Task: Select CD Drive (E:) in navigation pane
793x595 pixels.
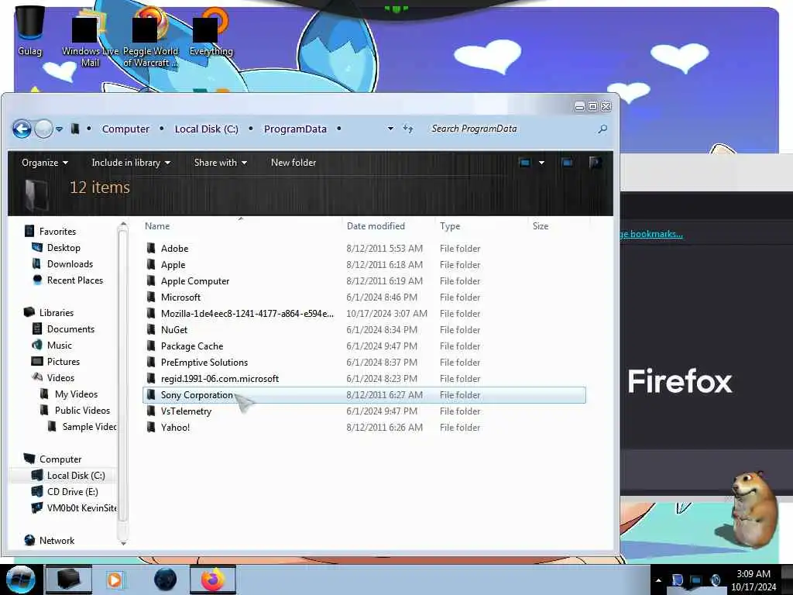Action: pyautogui.click(x=72, y=491)
